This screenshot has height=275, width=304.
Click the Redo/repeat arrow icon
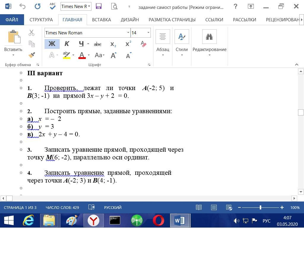click(x=38, y=7)
